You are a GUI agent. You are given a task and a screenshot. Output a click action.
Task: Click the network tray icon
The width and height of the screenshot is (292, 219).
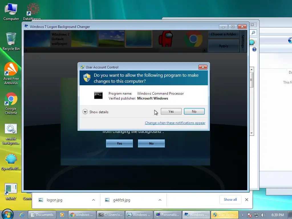256,215
